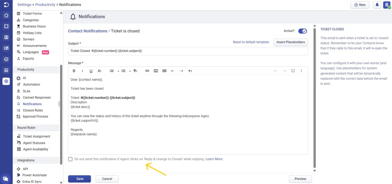Open the font size tool

(x=100, y=71)
